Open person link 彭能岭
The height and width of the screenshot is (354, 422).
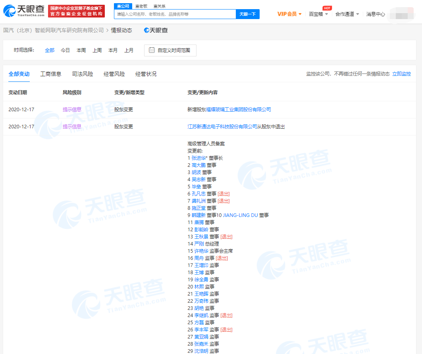201,229
